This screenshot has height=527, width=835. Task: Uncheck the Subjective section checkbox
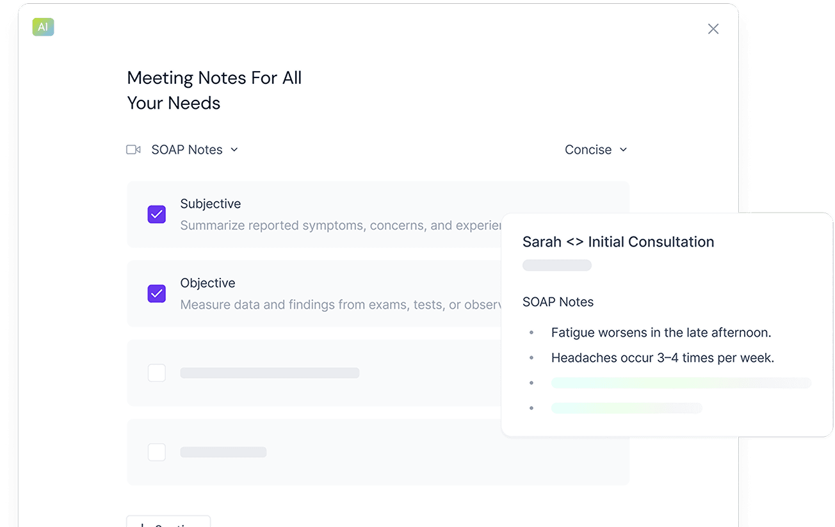pos(157,215)
